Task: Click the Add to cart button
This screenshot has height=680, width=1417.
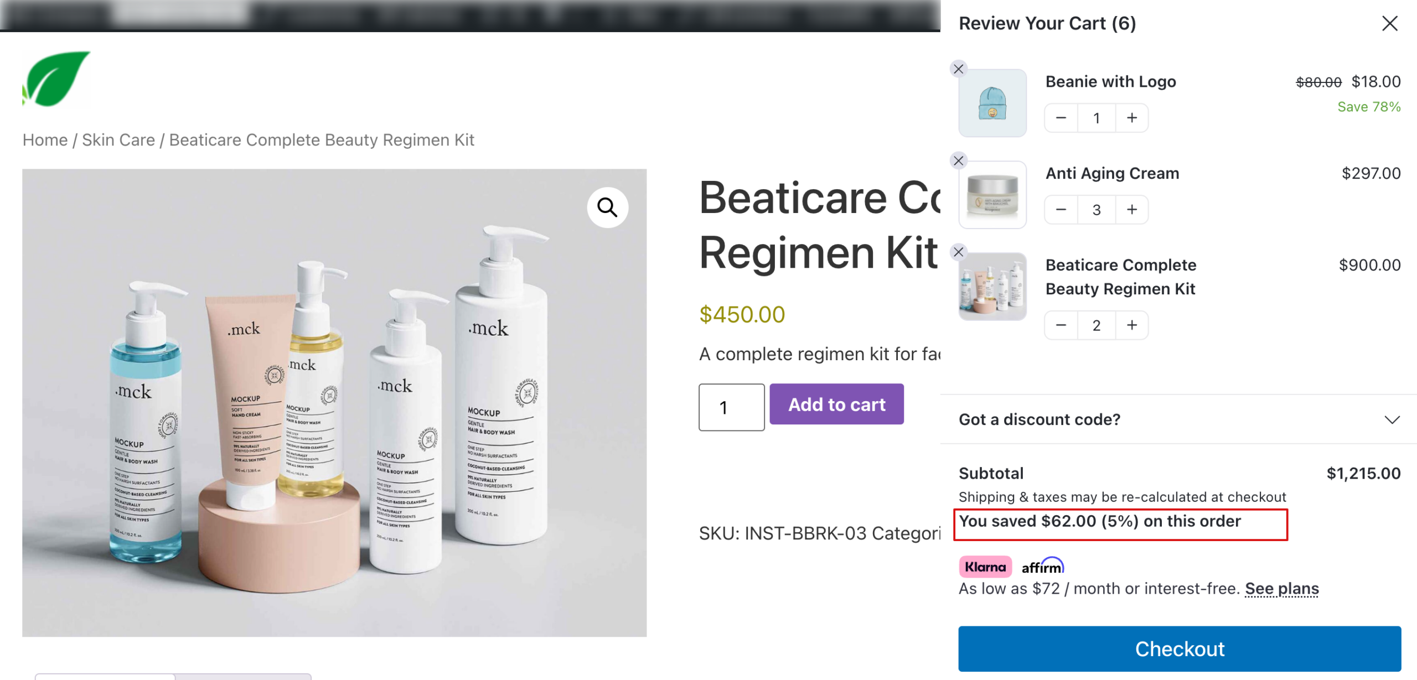Action: pos(836,404)
